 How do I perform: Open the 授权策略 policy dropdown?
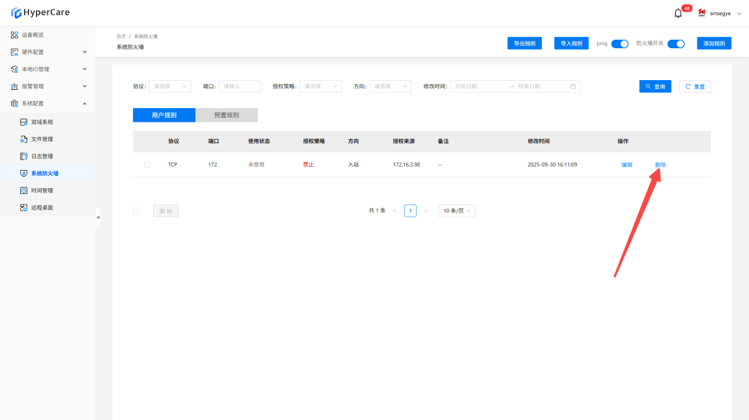tap(320, 86)
